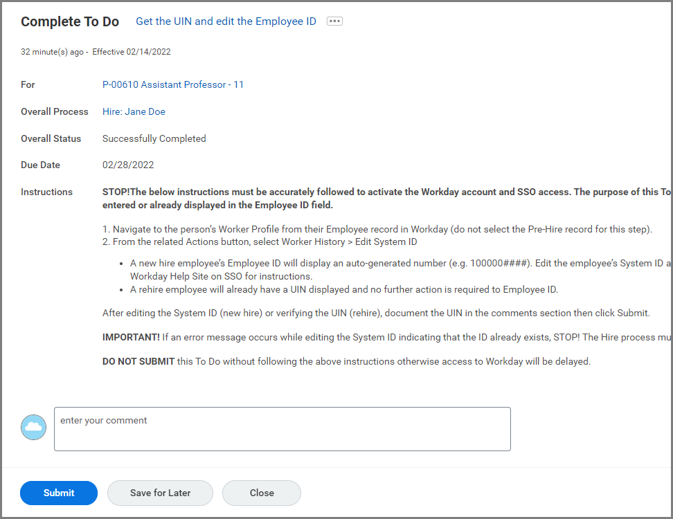
Task: Click the Close button at the bottom
Action: pyautogui.click(x=262, y=493)
